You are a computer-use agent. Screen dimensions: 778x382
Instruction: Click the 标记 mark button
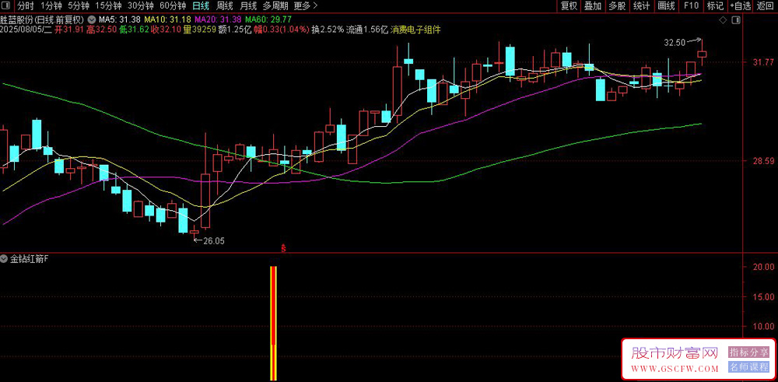(x=715, y=6)
